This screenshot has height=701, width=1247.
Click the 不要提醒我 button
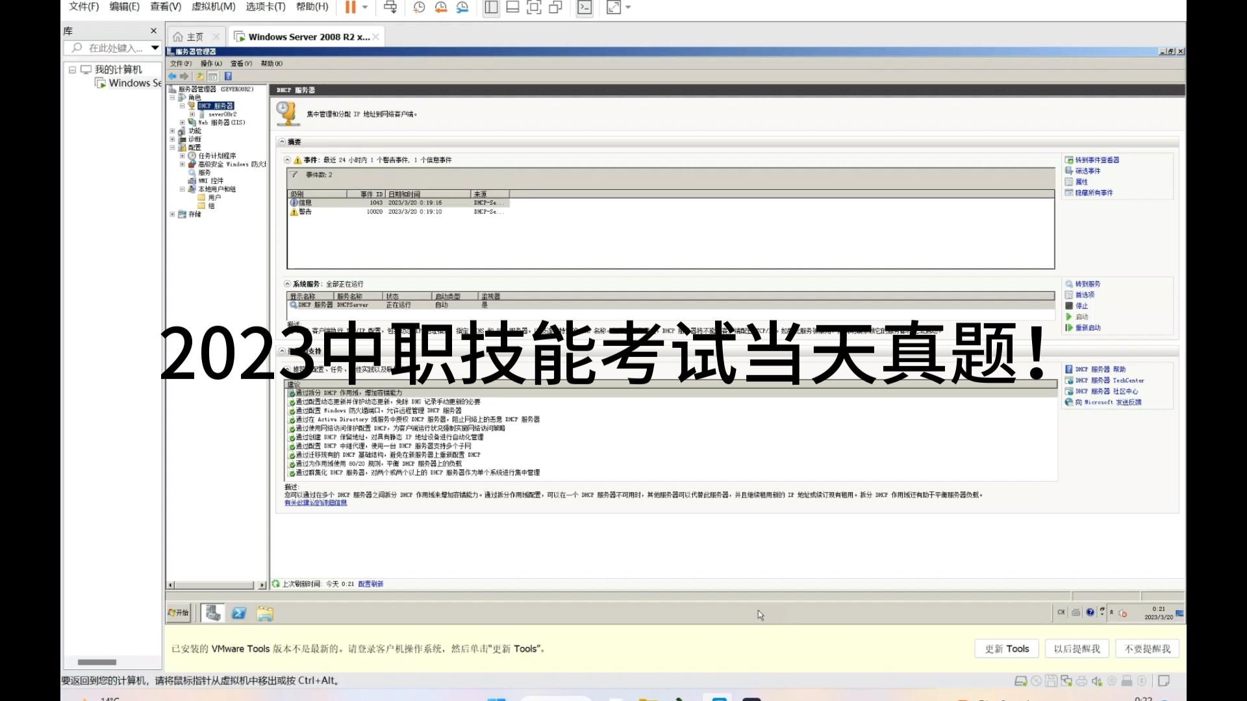[x=1148, y=648]
